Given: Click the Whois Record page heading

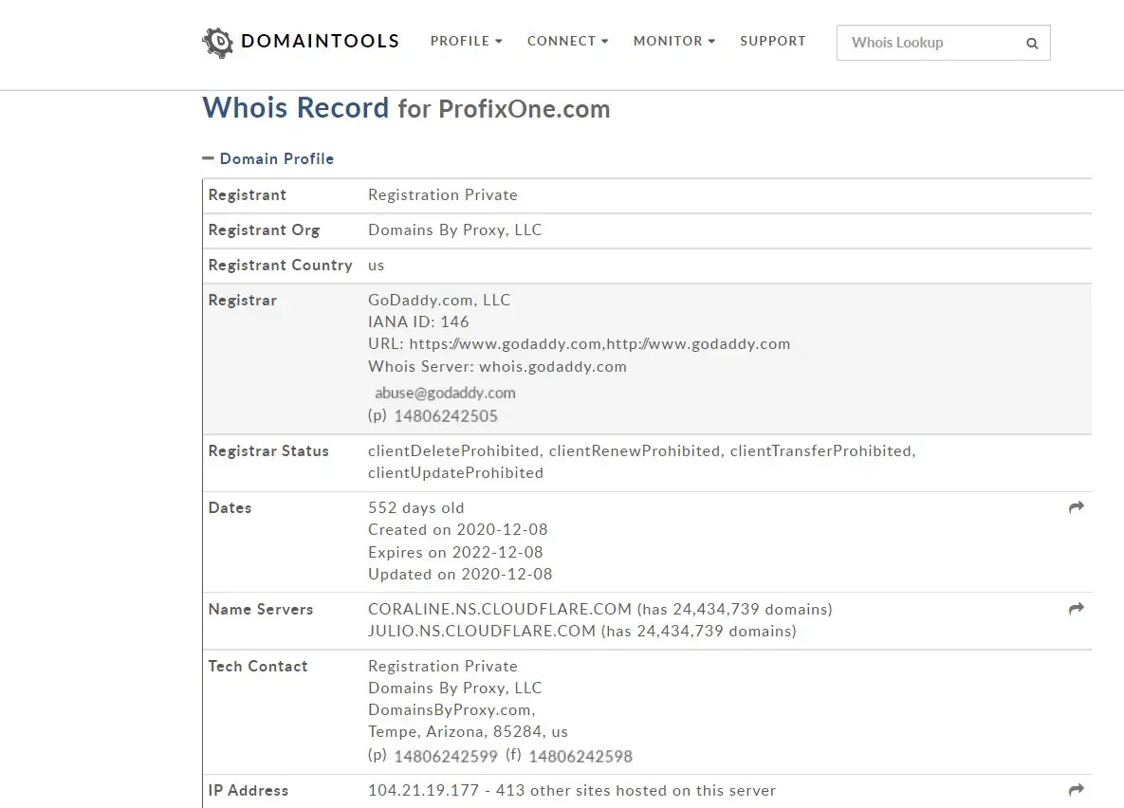Looking at the screenshot, I should click(x=295, y=108).
